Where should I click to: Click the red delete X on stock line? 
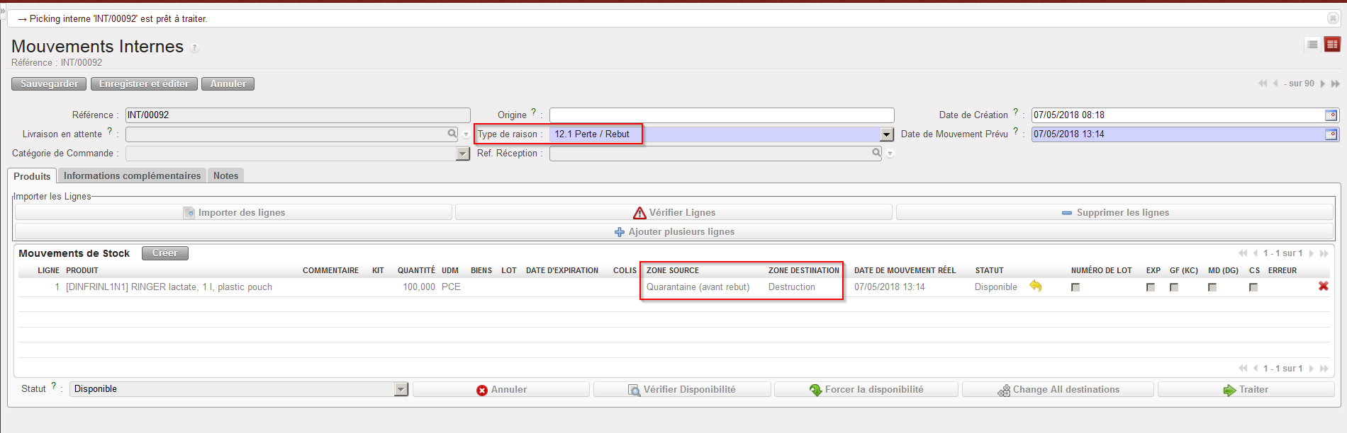pos(1323,287)
